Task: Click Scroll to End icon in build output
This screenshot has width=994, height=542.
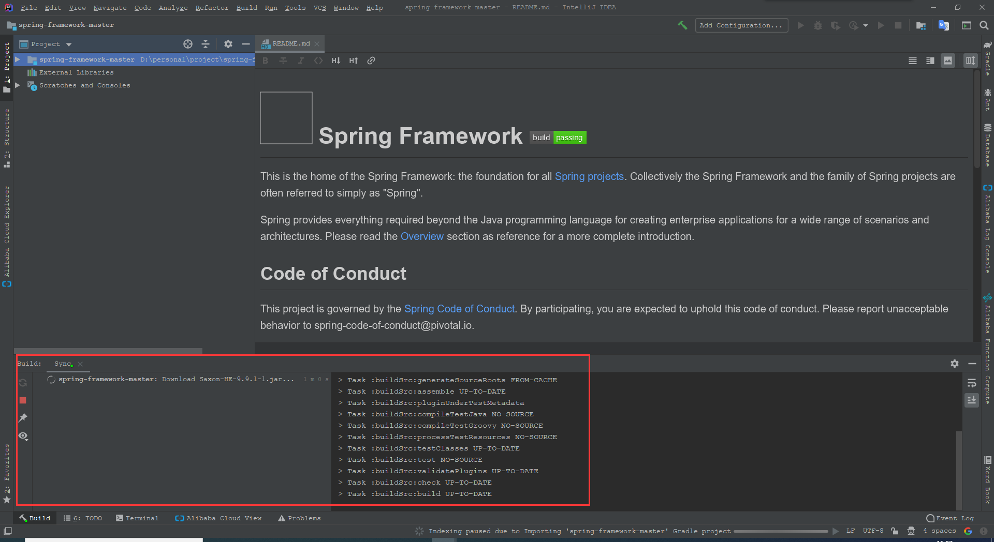Action: [972, 400]
